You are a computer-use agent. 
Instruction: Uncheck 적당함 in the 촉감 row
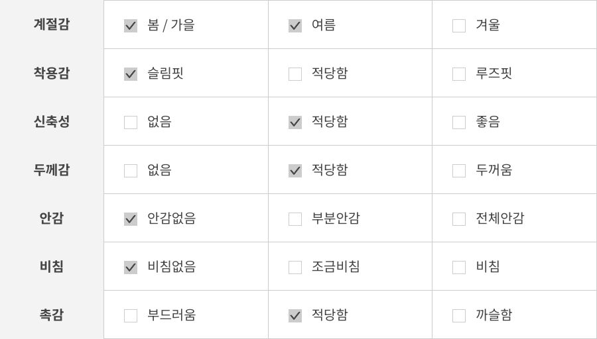click(x=295, y=316)
